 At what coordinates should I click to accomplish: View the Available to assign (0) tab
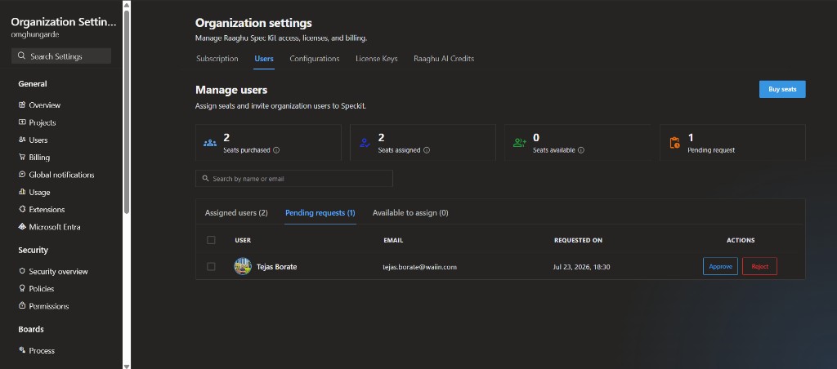(410, 213)
